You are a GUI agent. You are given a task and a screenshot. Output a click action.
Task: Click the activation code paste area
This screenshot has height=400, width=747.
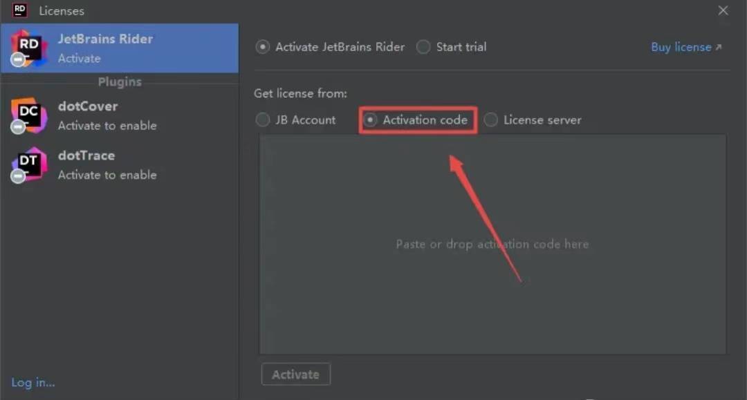point(492,244)
